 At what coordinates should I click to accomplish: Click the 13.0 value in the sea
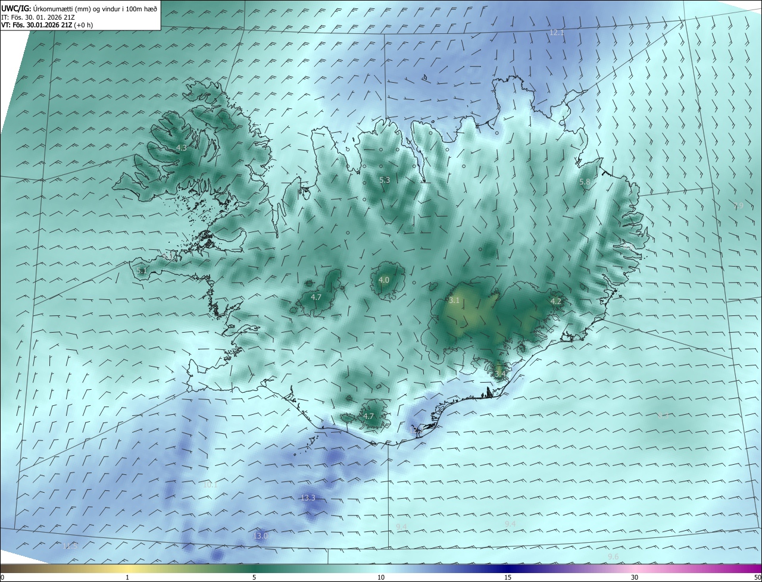coord(261,536)
